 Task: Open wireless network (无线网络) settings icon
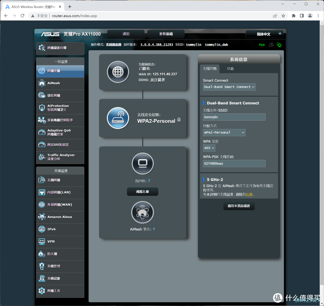(x=42, y=180)
